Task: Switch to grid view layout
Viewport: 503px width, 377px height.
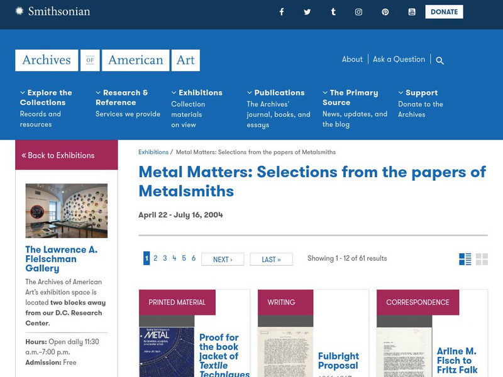Action: coord(482,259)
